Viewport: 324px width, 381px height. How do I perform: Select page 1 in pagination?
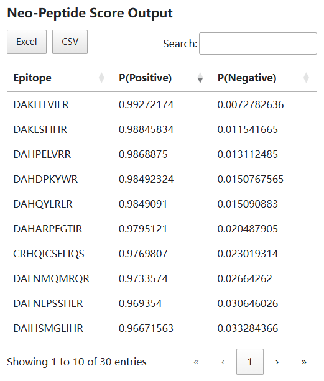[250, 362]
